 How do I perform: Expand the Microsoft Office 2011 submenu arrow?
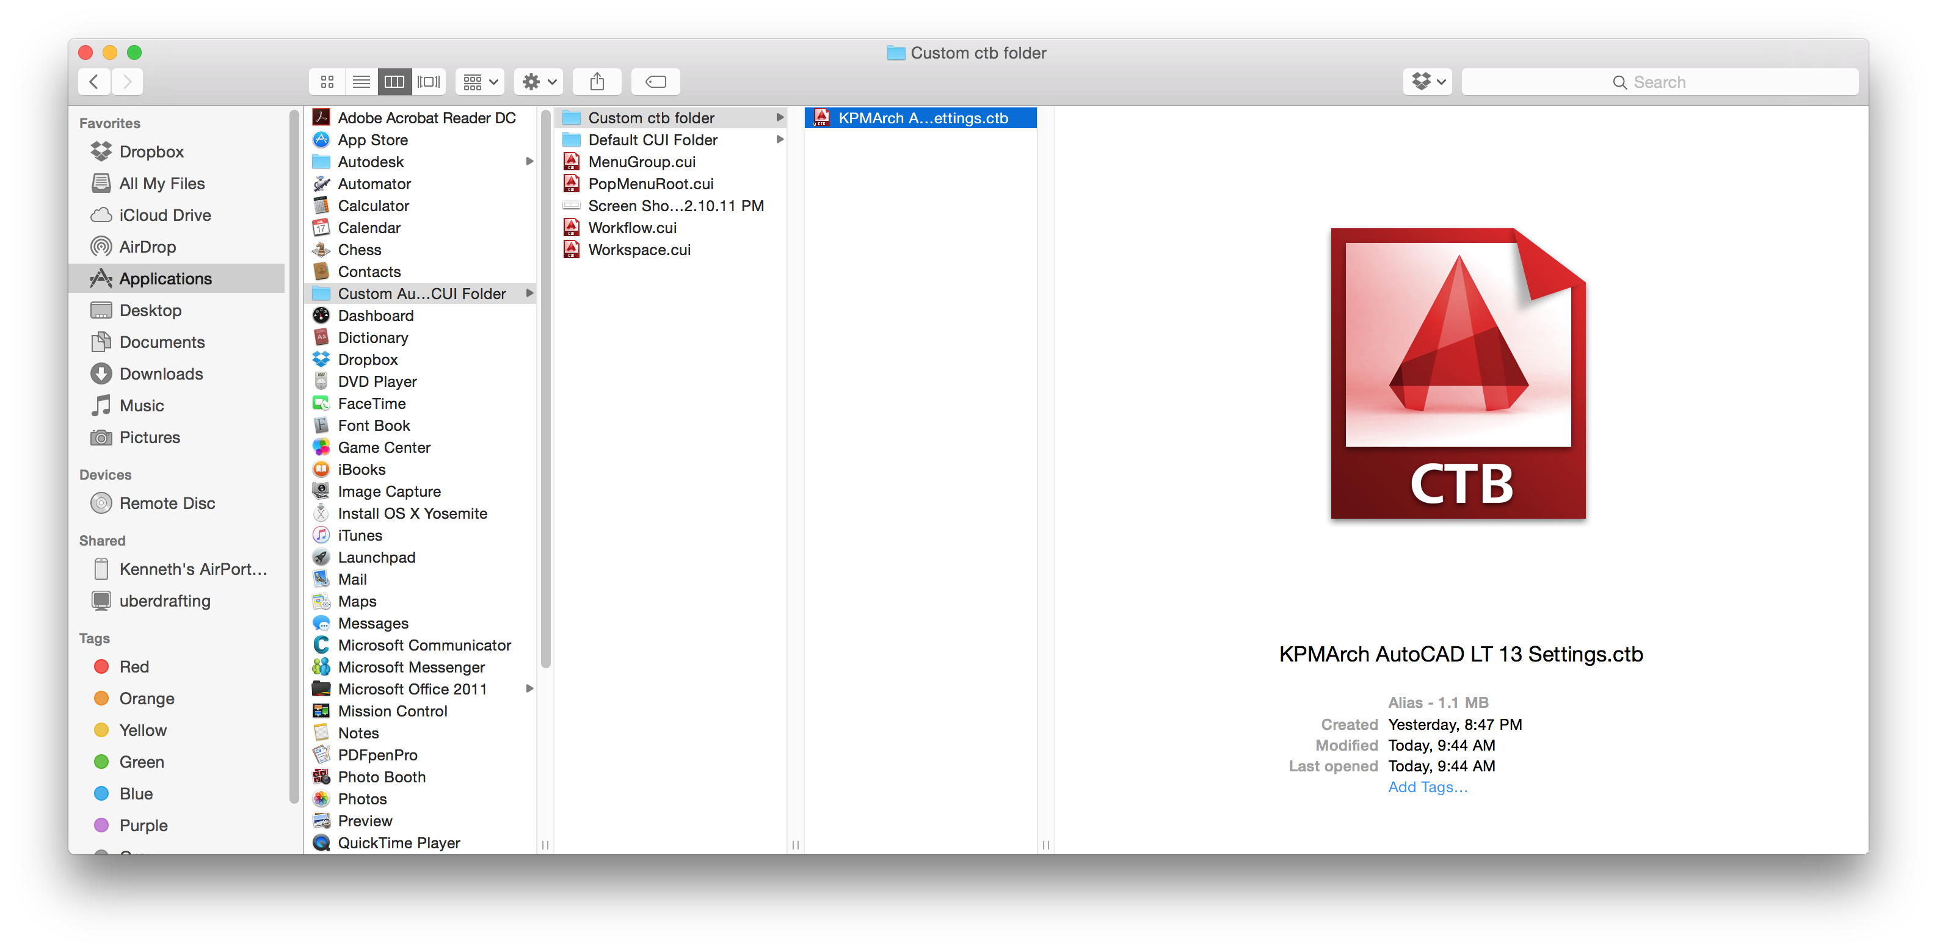pyautogui.click(x=531, y=688)
